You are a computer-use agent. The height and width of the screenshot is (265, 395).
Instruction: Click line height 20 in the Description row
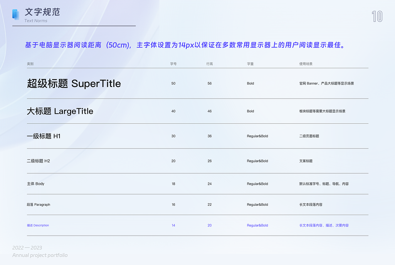coord(210,226)
